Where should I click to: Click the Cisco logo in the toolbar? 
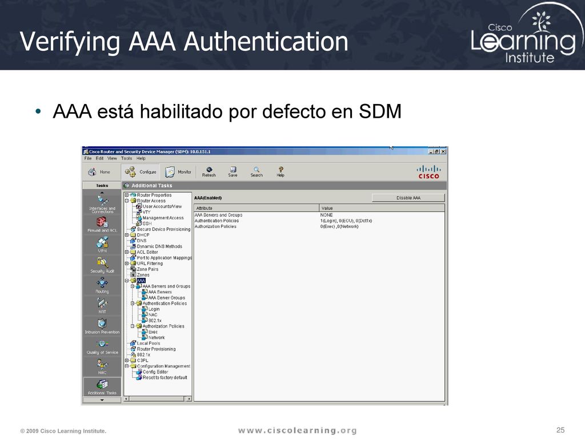[428, 172]
